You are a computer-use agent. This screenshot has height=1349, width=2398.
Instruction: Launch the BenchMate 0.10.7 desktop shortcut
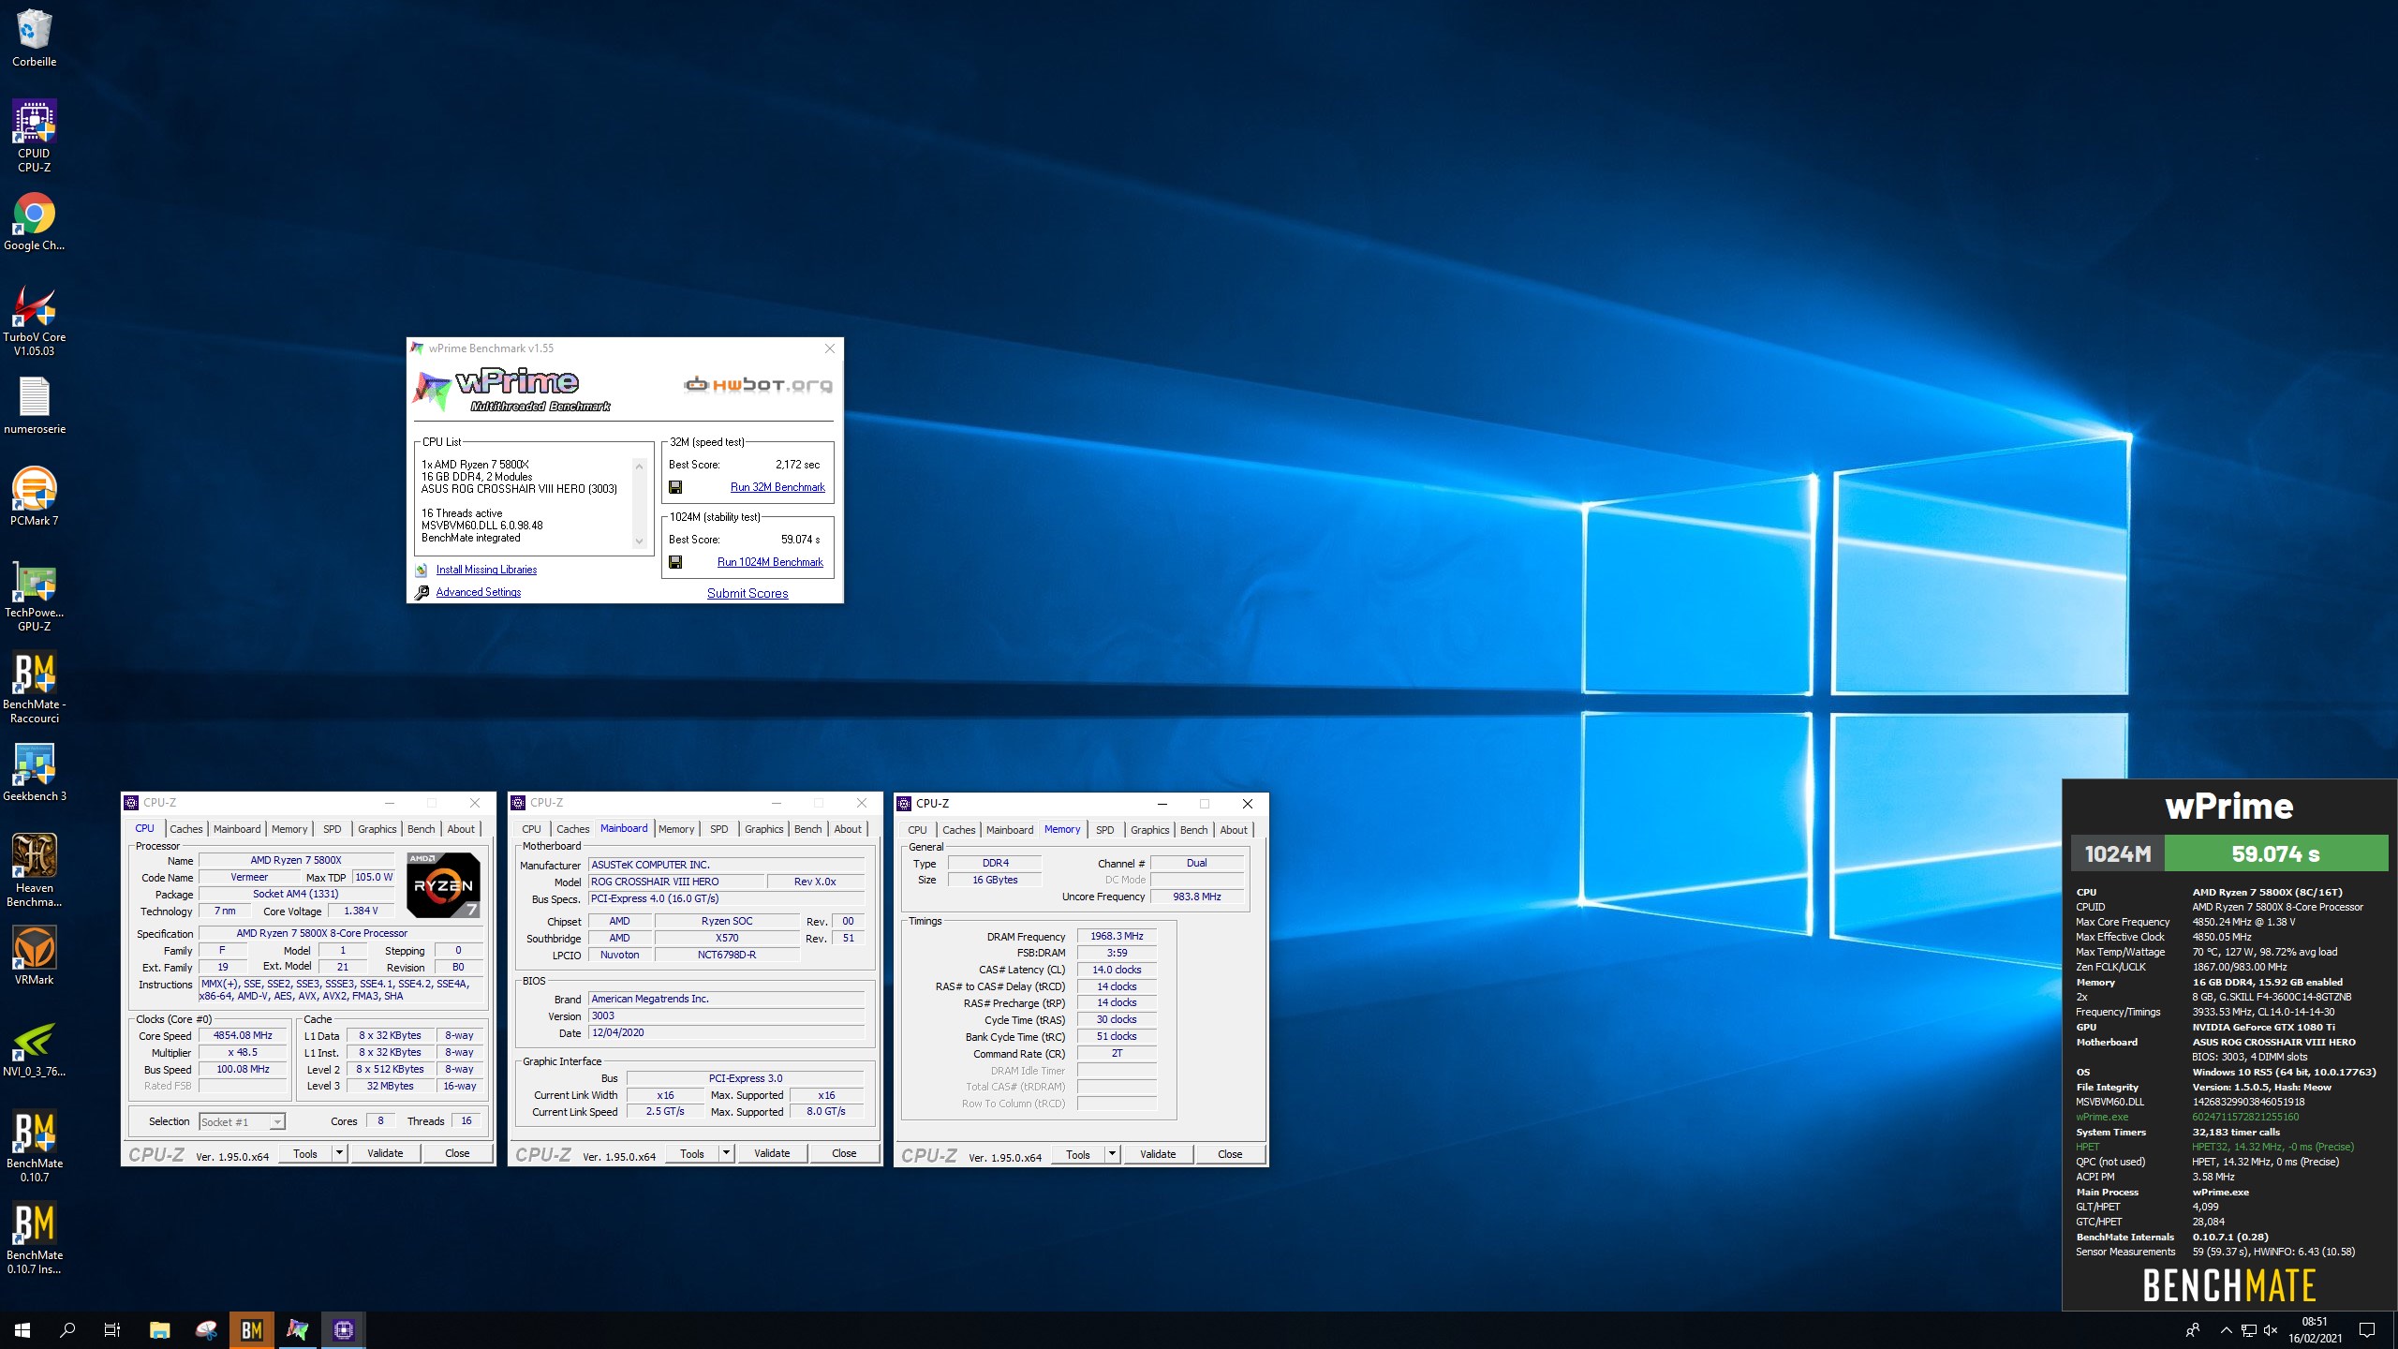tap(34, 1146)
